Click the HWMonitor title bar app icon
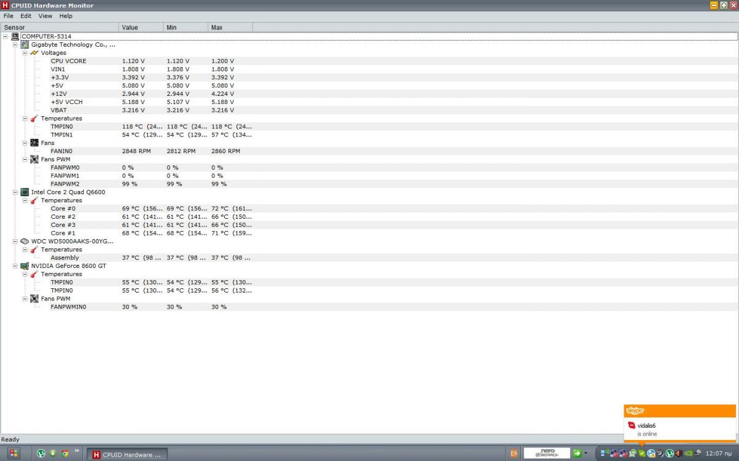The width and height of the screenshot is (739, 461). pyautogui.click(x=6, y=5)
